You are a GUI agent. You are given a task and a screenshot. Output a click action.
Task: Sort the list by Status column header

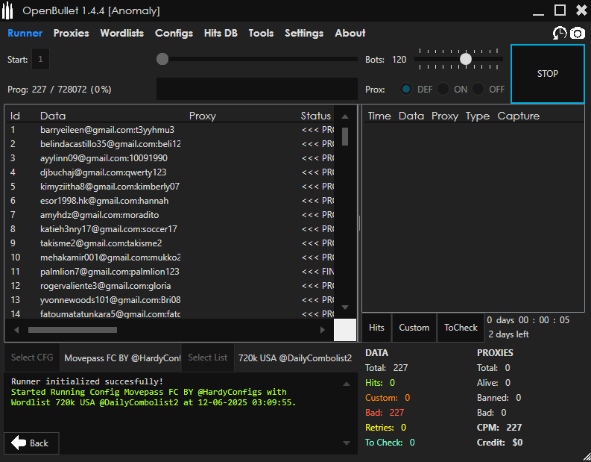click(x=315, y=116)
